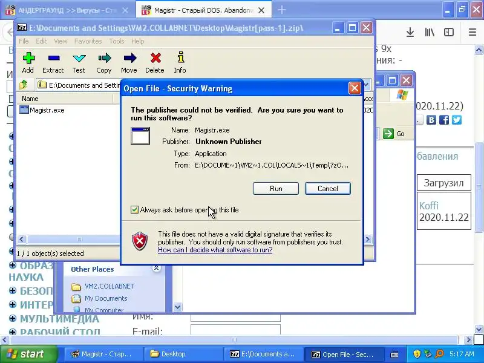Click the E-mail input field on webpage
484x363 pixels.
click(235, 330)
